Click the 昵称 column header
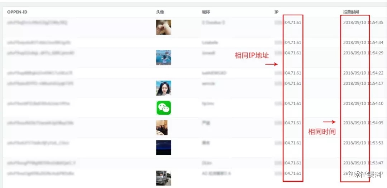The height and width of the screenshot is (188, 387). [x=206, y=12]
